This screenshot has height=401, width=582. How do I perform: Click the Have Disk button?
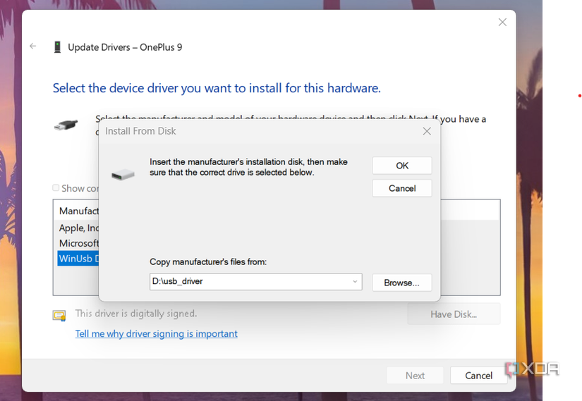click(454, 314)
